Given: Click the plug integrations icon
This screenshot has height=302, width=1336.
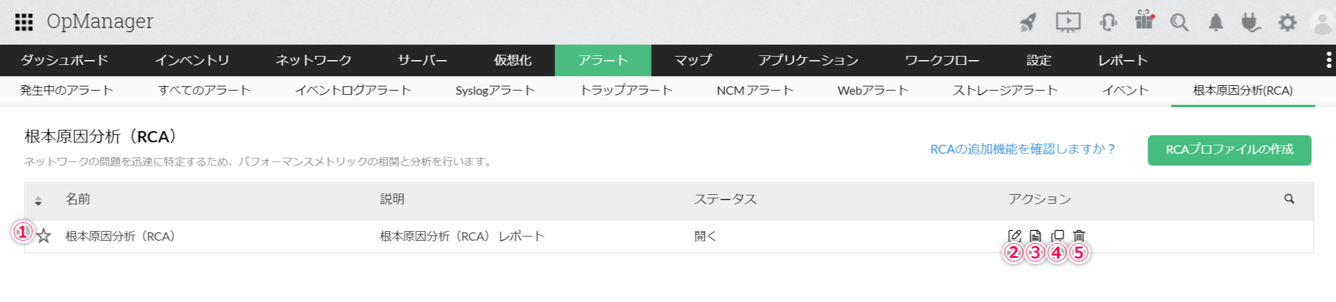Looking at the screenshot, I should [1251, 23].
